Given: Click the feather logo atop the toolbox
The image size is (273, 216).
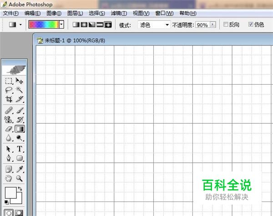Looking at the screenshot, I should (15, 70).
